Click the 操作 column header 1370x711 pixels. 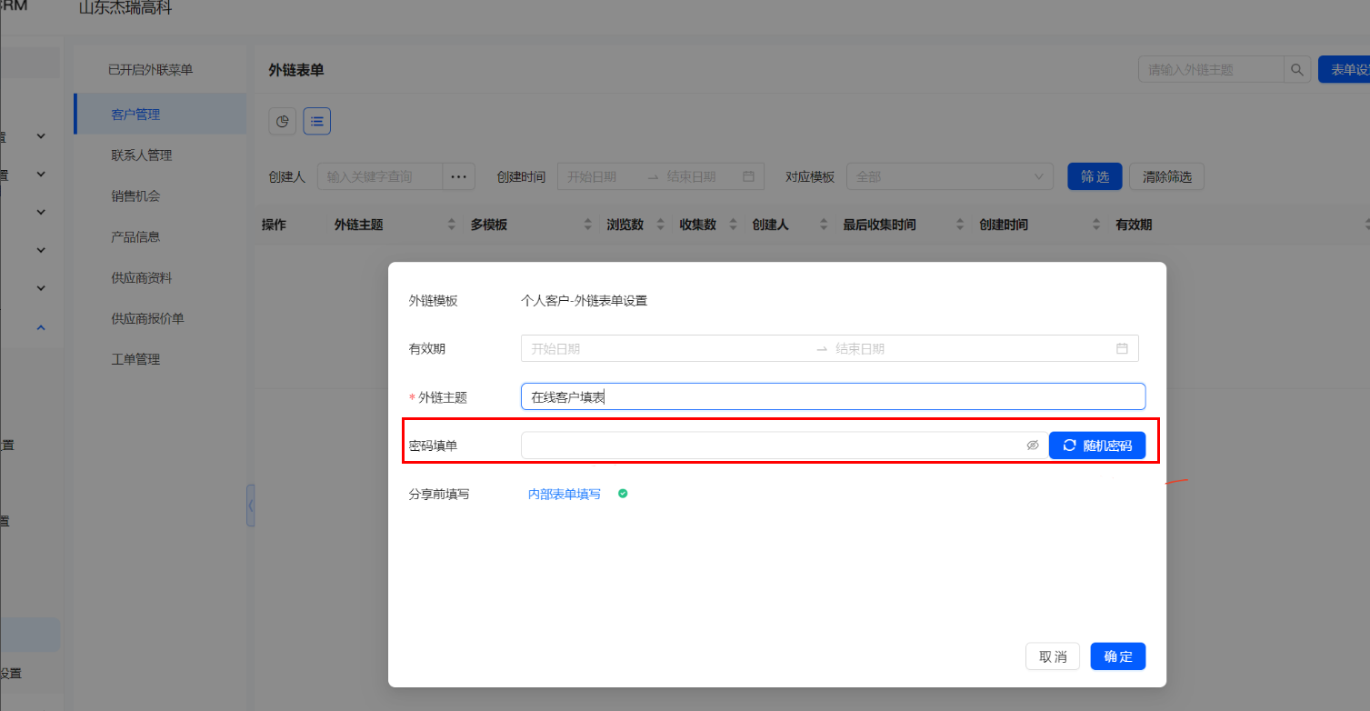pos(274,225)
